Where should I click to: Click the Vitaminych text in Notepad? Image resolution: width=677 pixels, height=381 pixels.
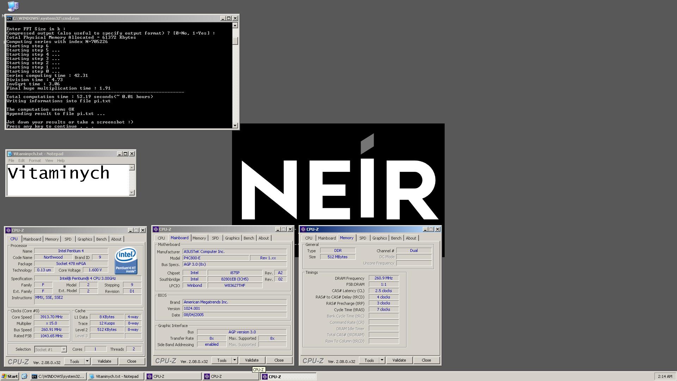tap(59, 173)
